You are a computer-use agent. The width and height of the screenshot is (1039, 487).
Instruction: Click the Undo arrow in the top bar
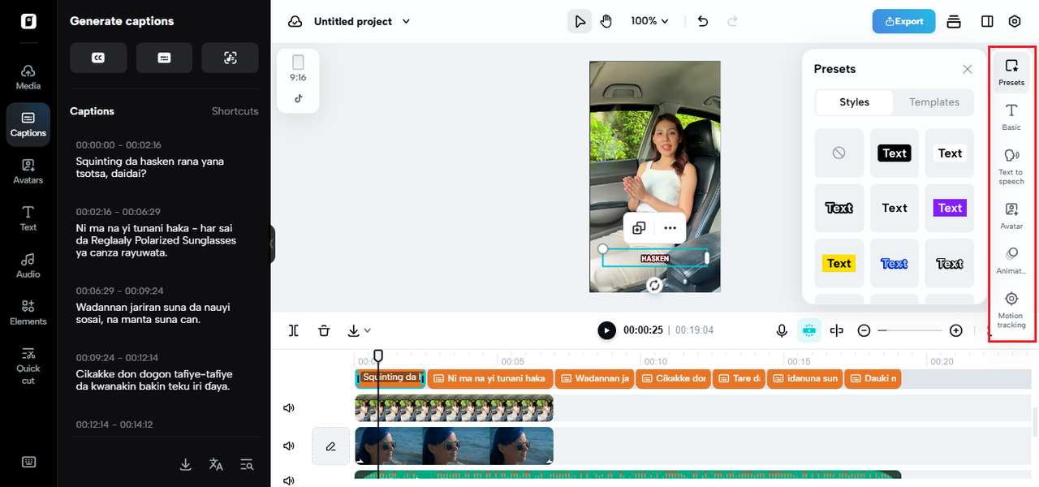[702, 21]
